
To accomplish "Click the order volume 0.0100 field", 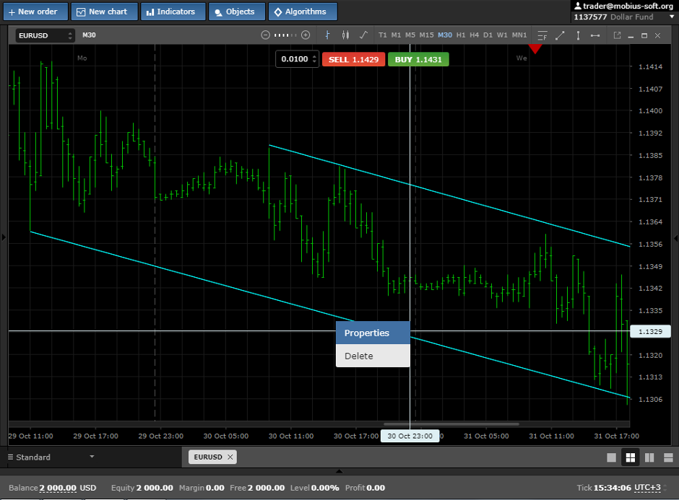I will click(x=295, y=59).
